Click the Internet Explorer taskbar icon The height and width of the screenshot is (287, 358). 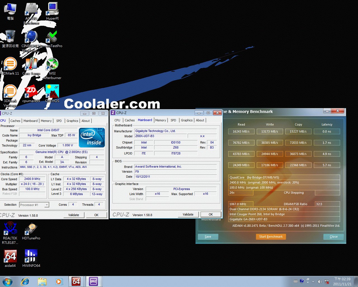25,281
